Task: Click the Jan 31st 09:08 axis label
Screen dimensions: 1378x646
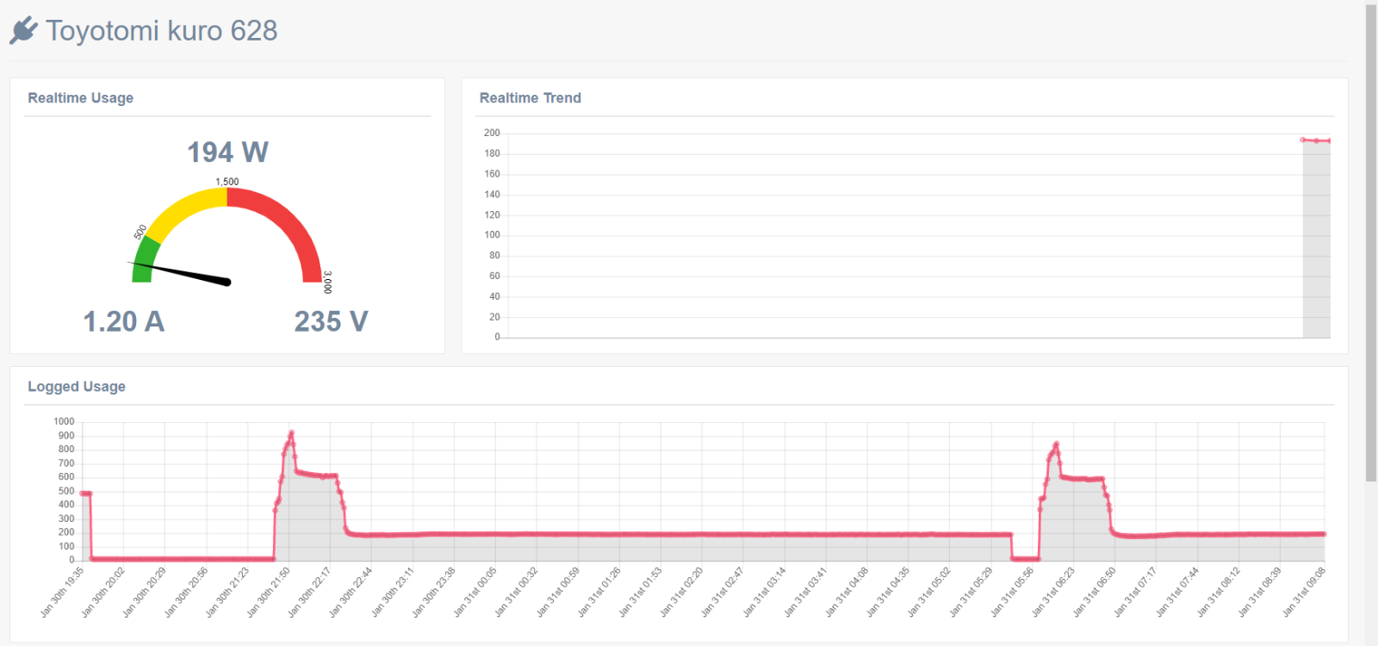Action: coord(1304,592)
